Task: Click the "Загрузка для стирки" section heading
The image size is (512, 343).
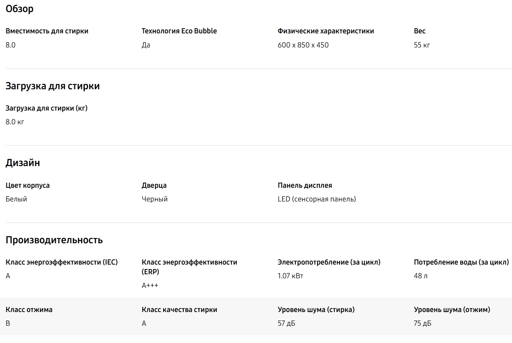Action: pos(53,86)
